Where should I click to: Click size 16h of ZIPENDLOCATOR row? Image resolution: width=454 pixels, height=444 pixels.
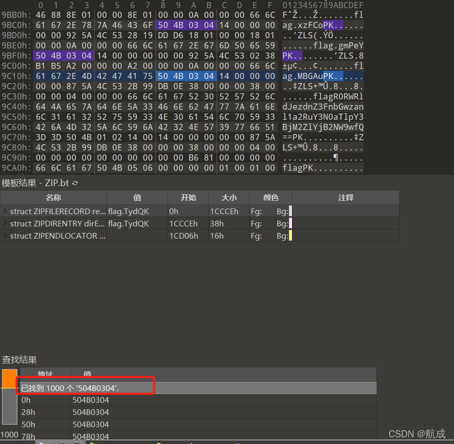point(217,236)
